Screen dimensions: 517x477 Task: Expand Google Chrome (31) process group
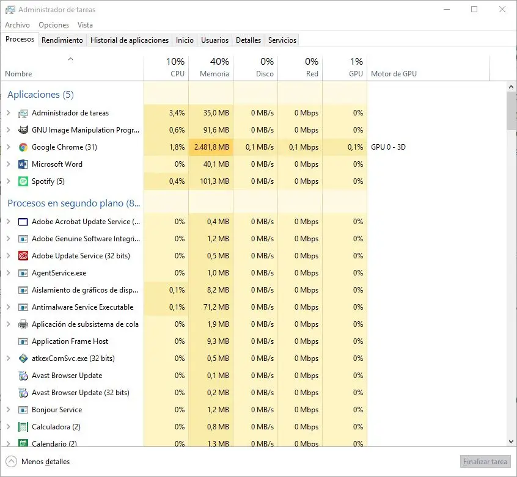pyautogui.click(x=8, y=147)
